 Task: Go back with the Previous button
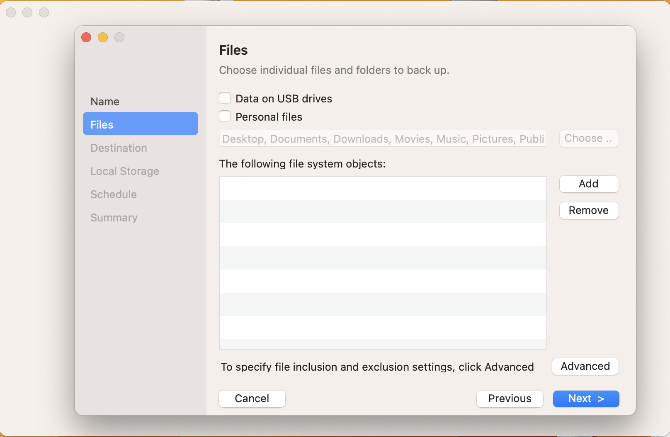[x=510, y=398]
